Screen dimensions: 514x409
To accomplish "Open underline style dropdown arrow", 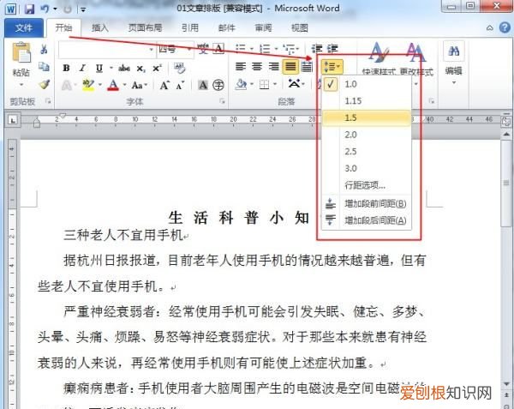I will pyautogui.click(x=111, y=69).
